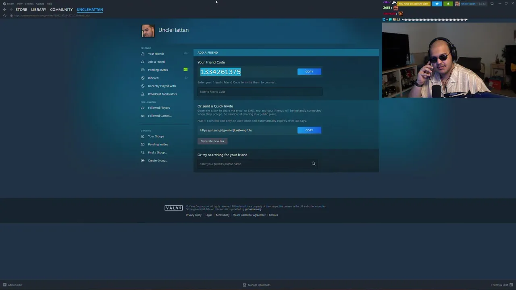Go to the STORE tab
This screenshot has width=516, height=290.
tap(21, 10)
